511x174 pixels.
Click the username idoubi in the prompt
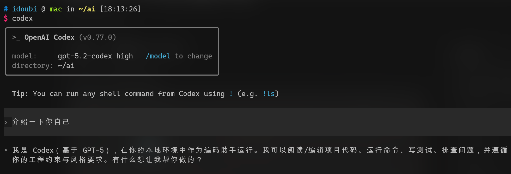[25, 9]
